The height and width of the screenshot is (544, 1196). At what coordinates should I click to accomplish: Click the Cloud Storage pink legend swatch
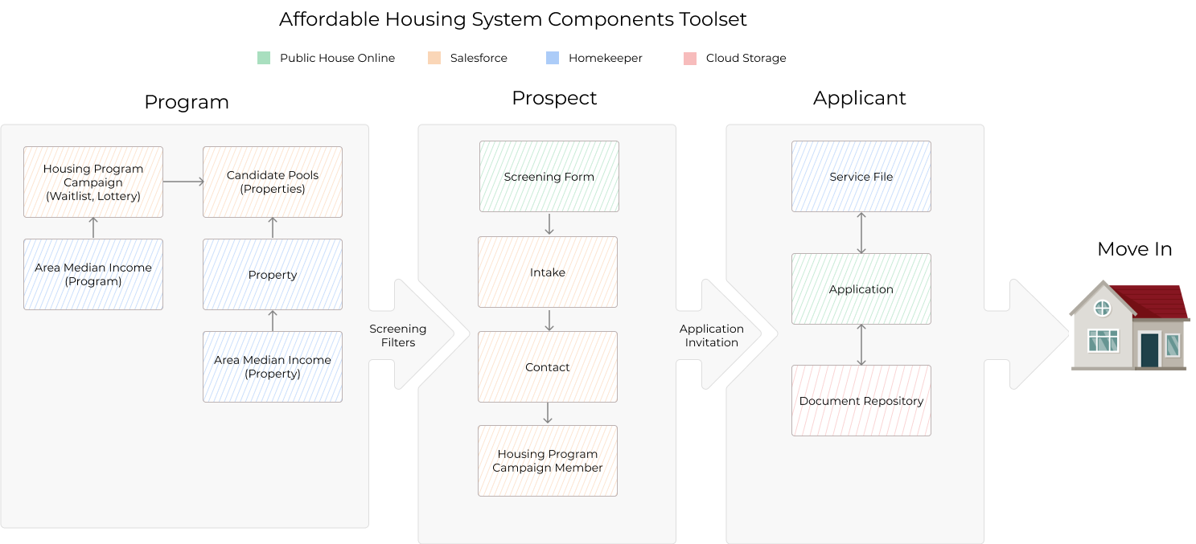[x=689, y=58]
